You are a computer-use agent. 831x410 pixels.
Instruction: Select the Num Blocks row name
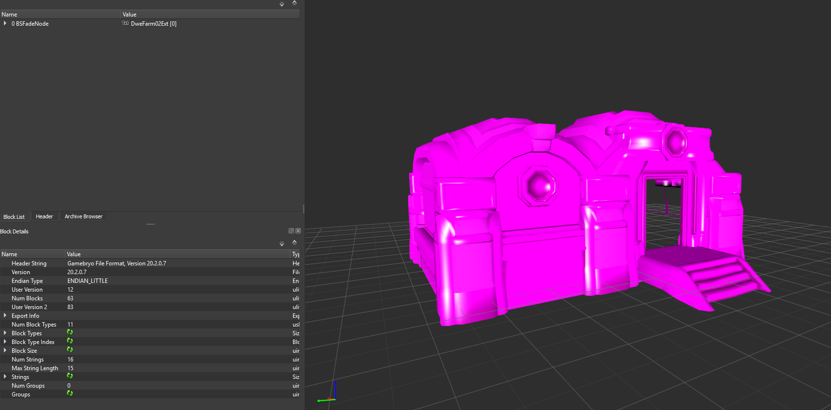(x=27, y=298)
